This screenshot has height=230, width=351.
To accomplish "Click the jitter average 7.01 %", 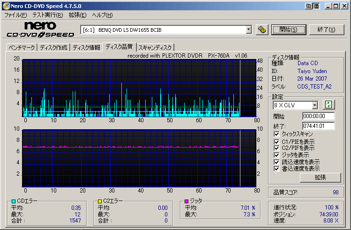I will tap(248, 208).
